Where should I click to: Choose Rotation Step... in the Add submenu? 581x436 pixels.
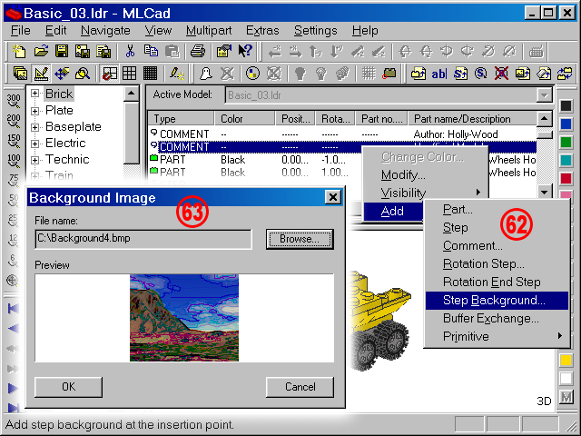(497, 264)
